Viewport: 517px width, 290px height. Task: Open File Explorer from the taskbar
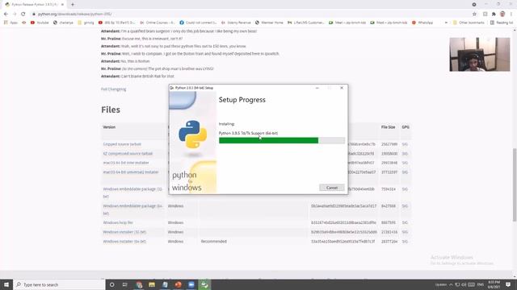(x=152, y=284)
